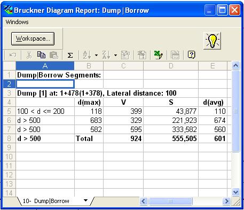Click the Paste clipboard icon
This screenshot has width=244, height=210.
tap(54, 55)
